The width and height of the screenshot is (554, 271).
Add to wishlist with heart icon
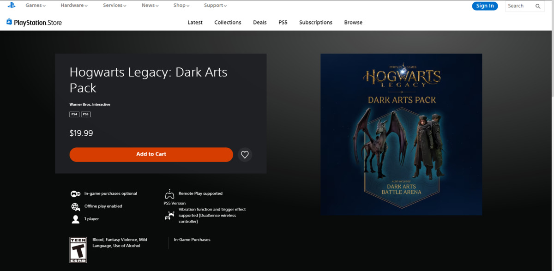tap(245, 155)
